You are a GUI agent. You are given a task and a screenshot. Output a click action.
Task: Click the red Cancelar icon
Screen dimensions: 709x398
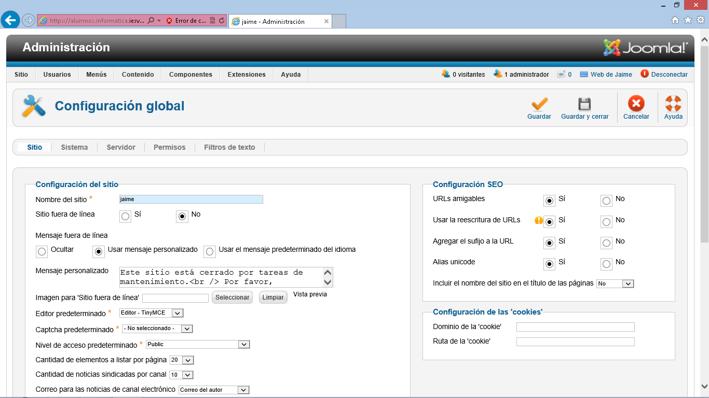(636, 104)
